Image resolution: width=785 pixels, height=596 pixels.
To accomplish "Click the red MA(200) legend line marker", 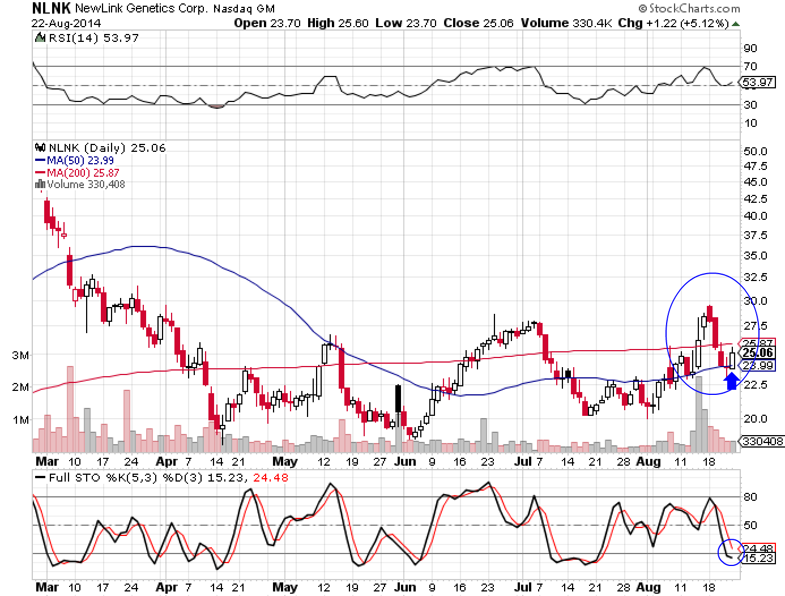I will click(40, 173).
